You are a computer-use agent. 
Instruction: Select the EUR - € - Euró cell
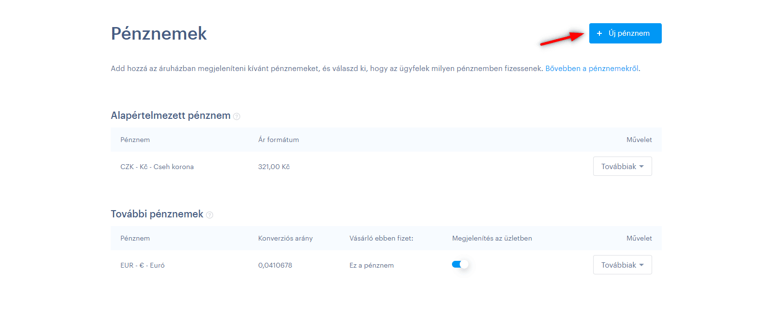[x=143, y=265]
